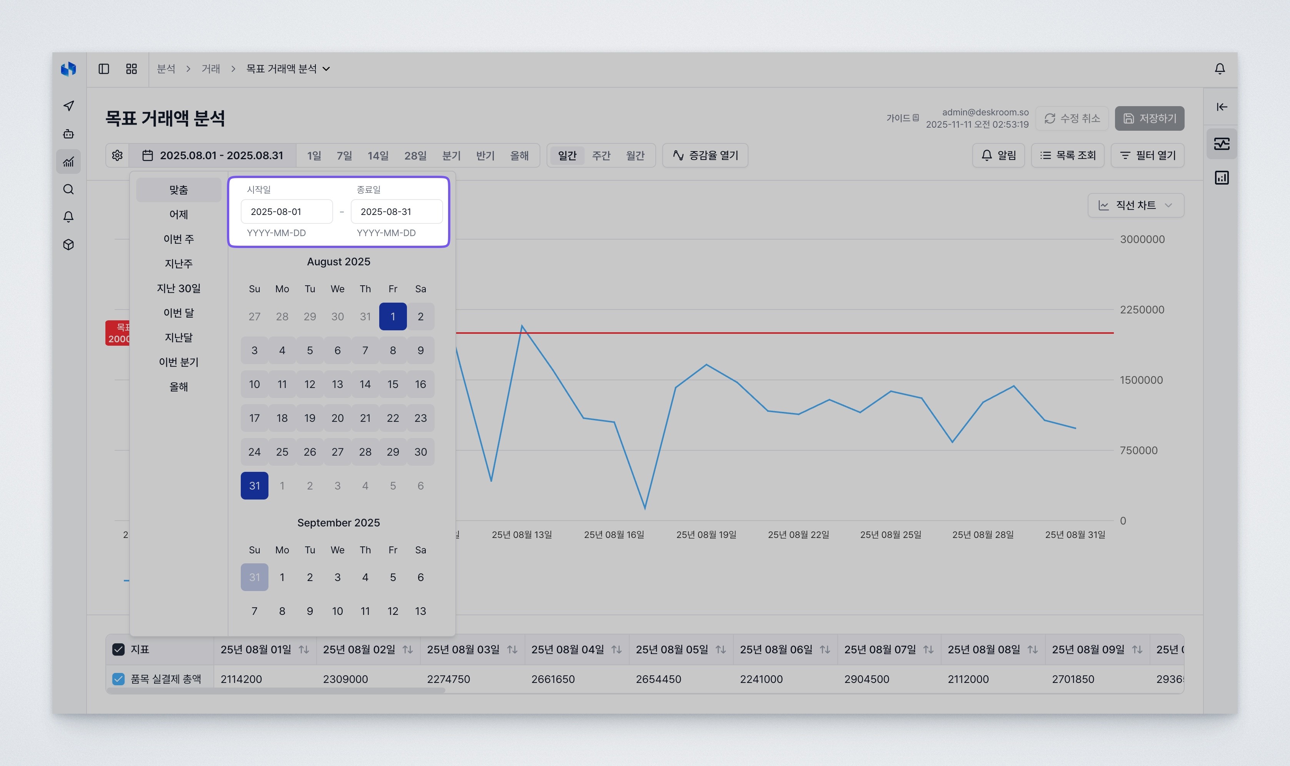This screenshot has height=766, width=1290.
Task: Open notifications via the top-right bell icon
Action: click(1220, 68)
